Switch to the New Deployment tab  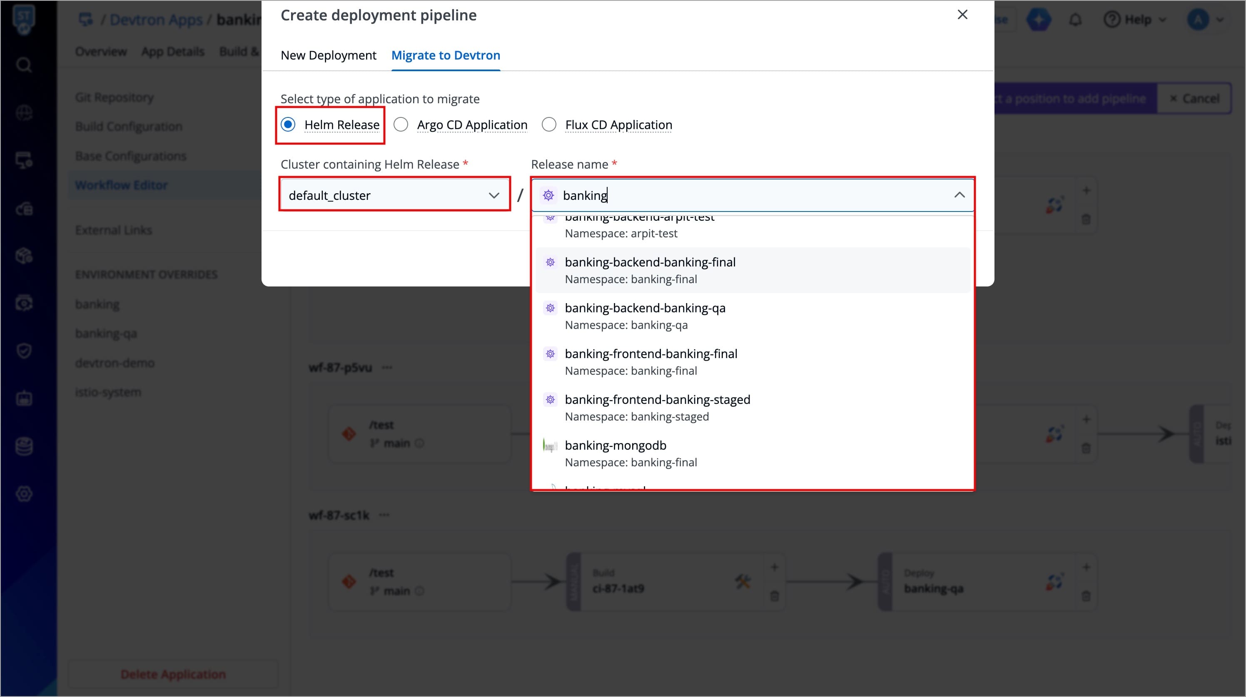(328, 55)
